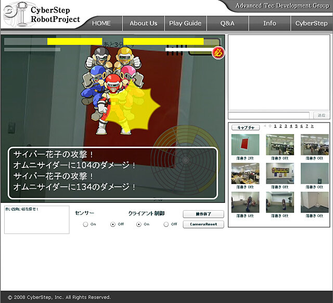
Task: Click the CameraReset button
Action: pyautogui.click(x=203, y=224)
